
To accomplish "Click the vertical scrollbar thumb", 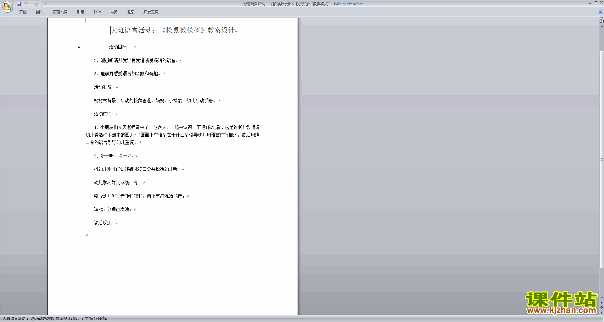I will click(601, 159).
